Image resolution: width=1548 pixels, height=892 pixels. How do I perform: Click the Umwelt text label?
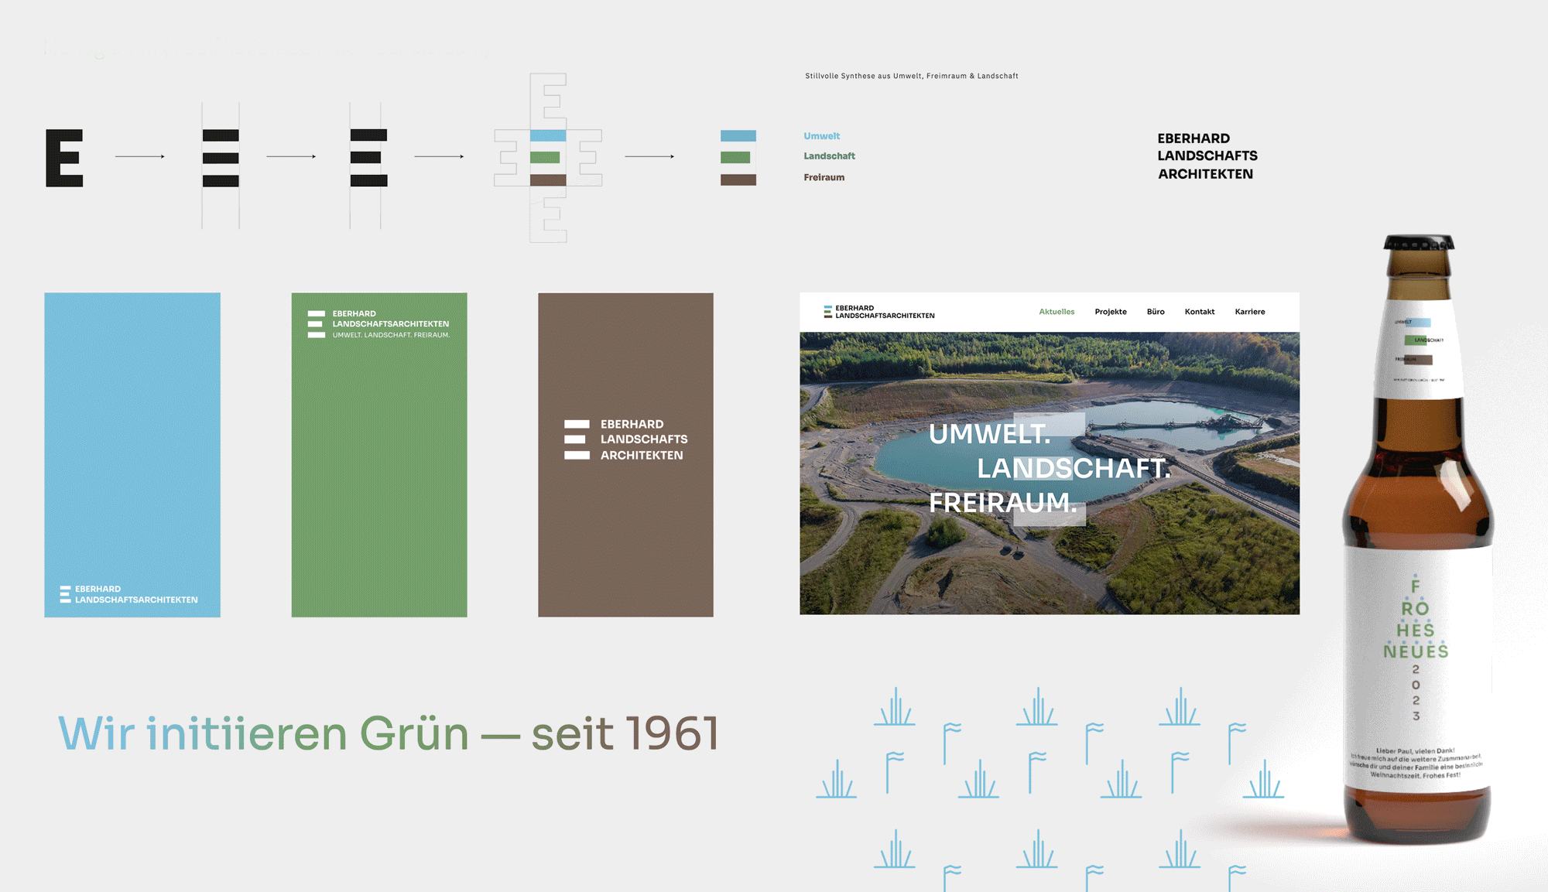[821, 136]
